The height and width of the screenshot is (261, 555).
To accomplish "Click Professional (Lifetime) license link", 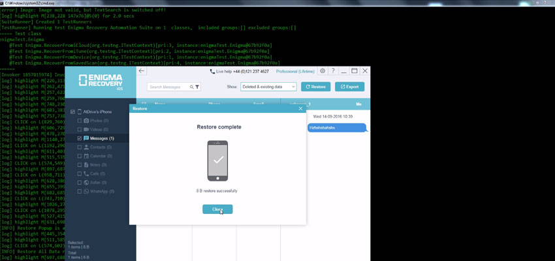I will click(x=295, y=71).
